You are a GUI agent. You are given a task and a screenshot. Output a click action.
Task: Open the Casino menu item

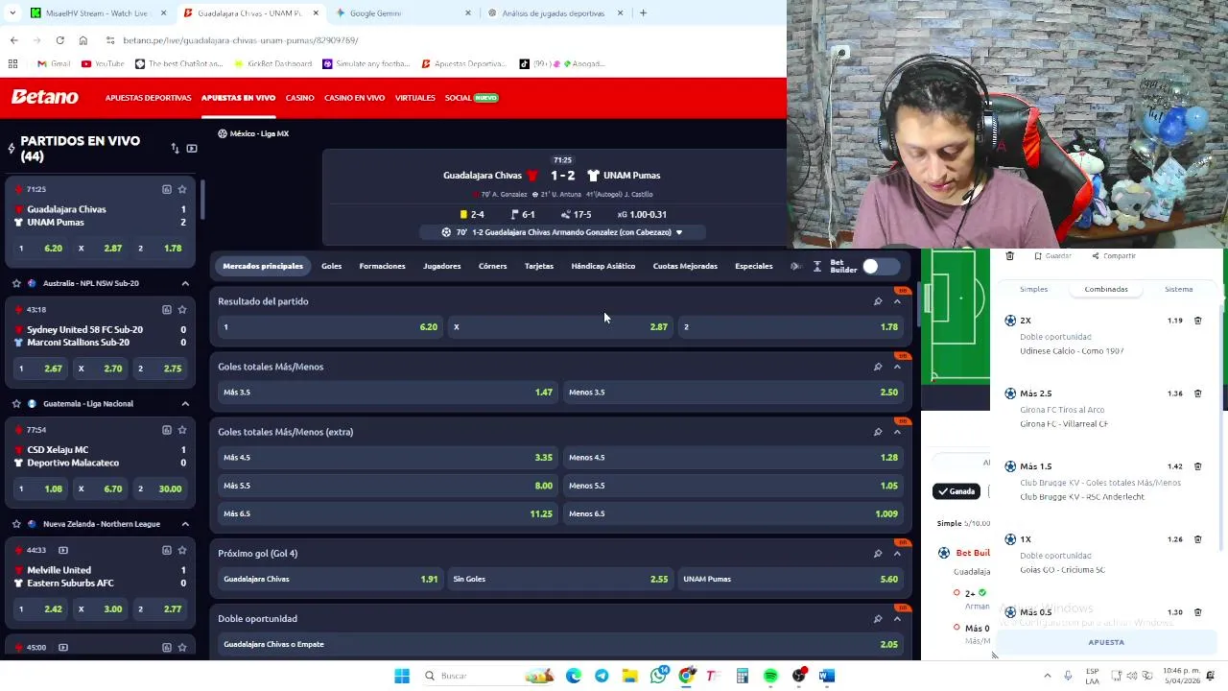tap(299, 98)
